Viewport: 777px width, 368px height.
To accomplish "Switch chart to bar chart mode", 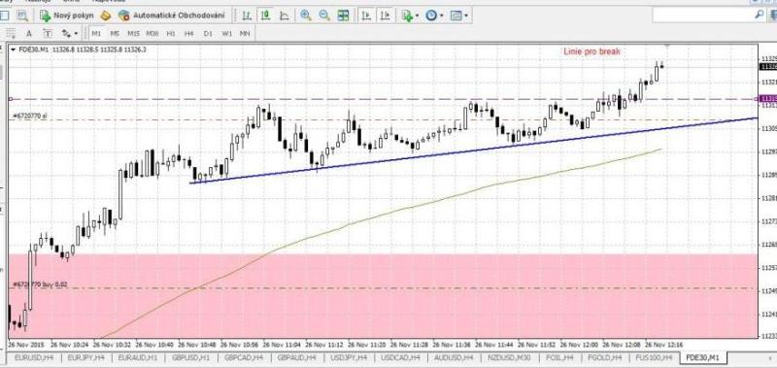I will click(x=247, y=16).
